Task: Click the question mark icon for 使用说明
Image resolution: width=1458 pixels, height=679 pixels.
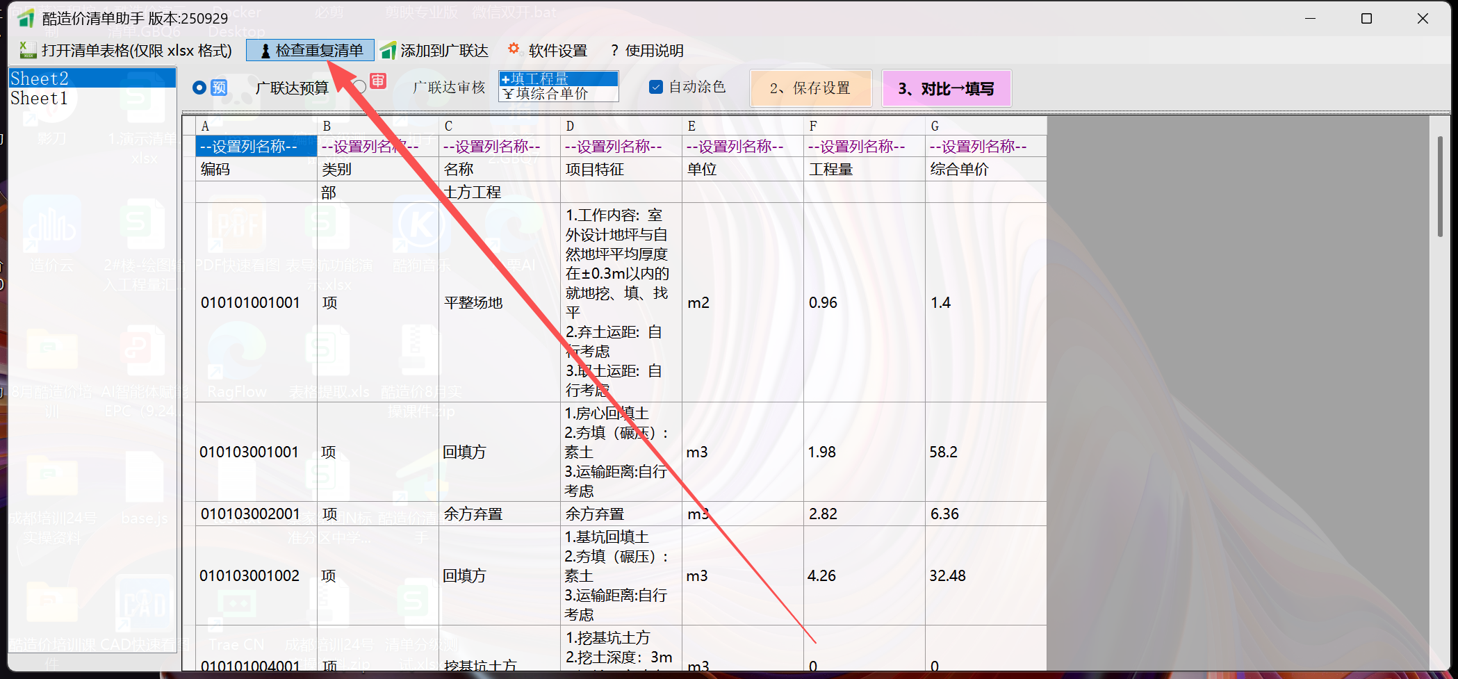Action: 614,51
